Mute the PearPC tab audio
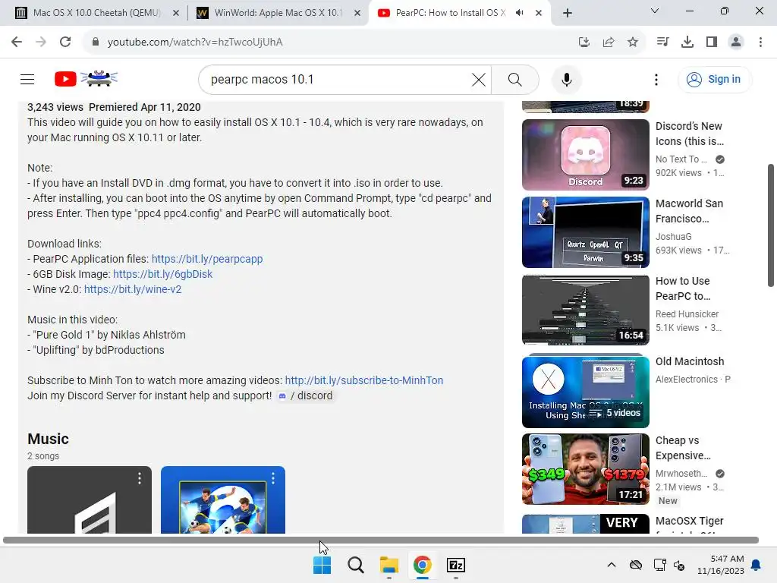This screenshot has width=777, height=583. [519, 13]
